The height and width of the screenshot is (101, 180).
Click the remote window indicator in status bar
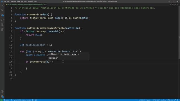pyautogui.click(x=1, y=100)
